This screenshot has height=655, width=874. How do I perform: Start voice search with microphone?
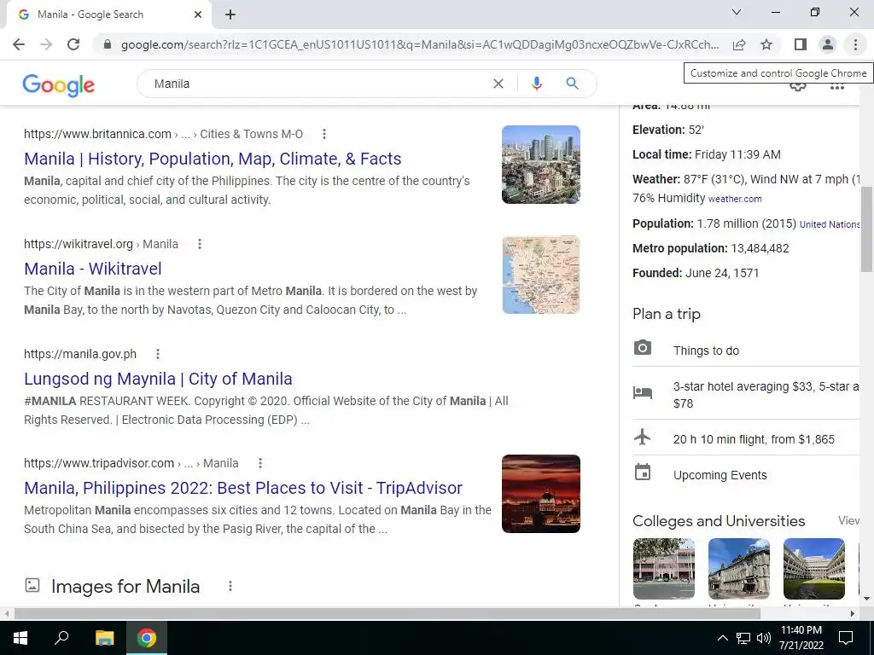click(x=537, y=84)
